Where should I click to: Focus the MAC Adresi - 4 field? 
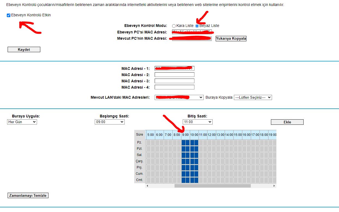[175, 87]
